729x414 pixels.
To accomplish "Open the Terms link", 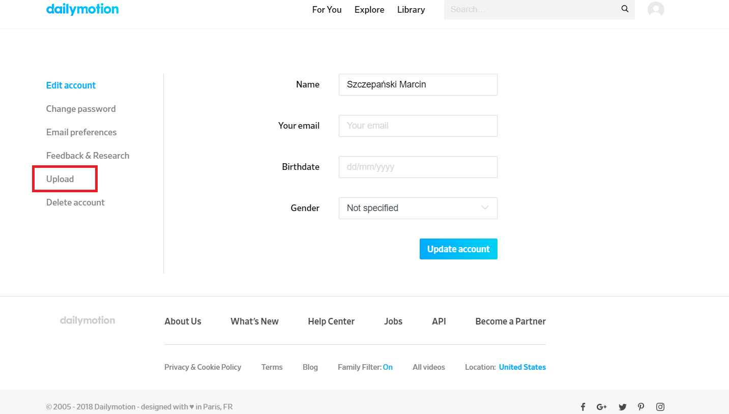I will tap(272, 367).
